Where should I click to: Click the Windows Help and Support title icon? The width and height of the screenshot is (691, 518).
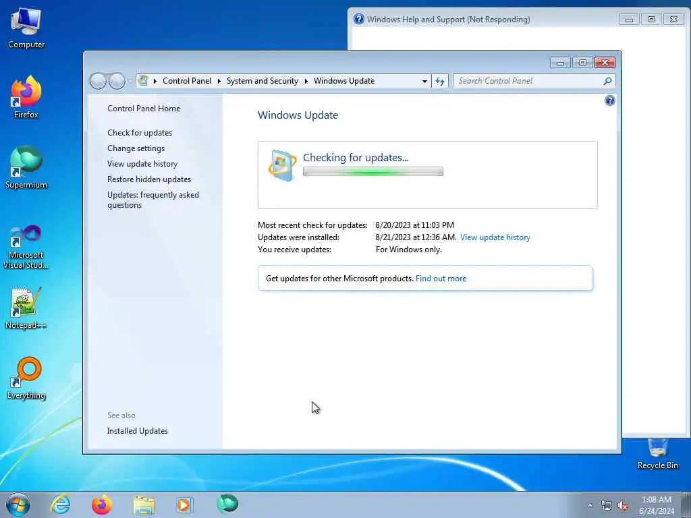point(359,19)
